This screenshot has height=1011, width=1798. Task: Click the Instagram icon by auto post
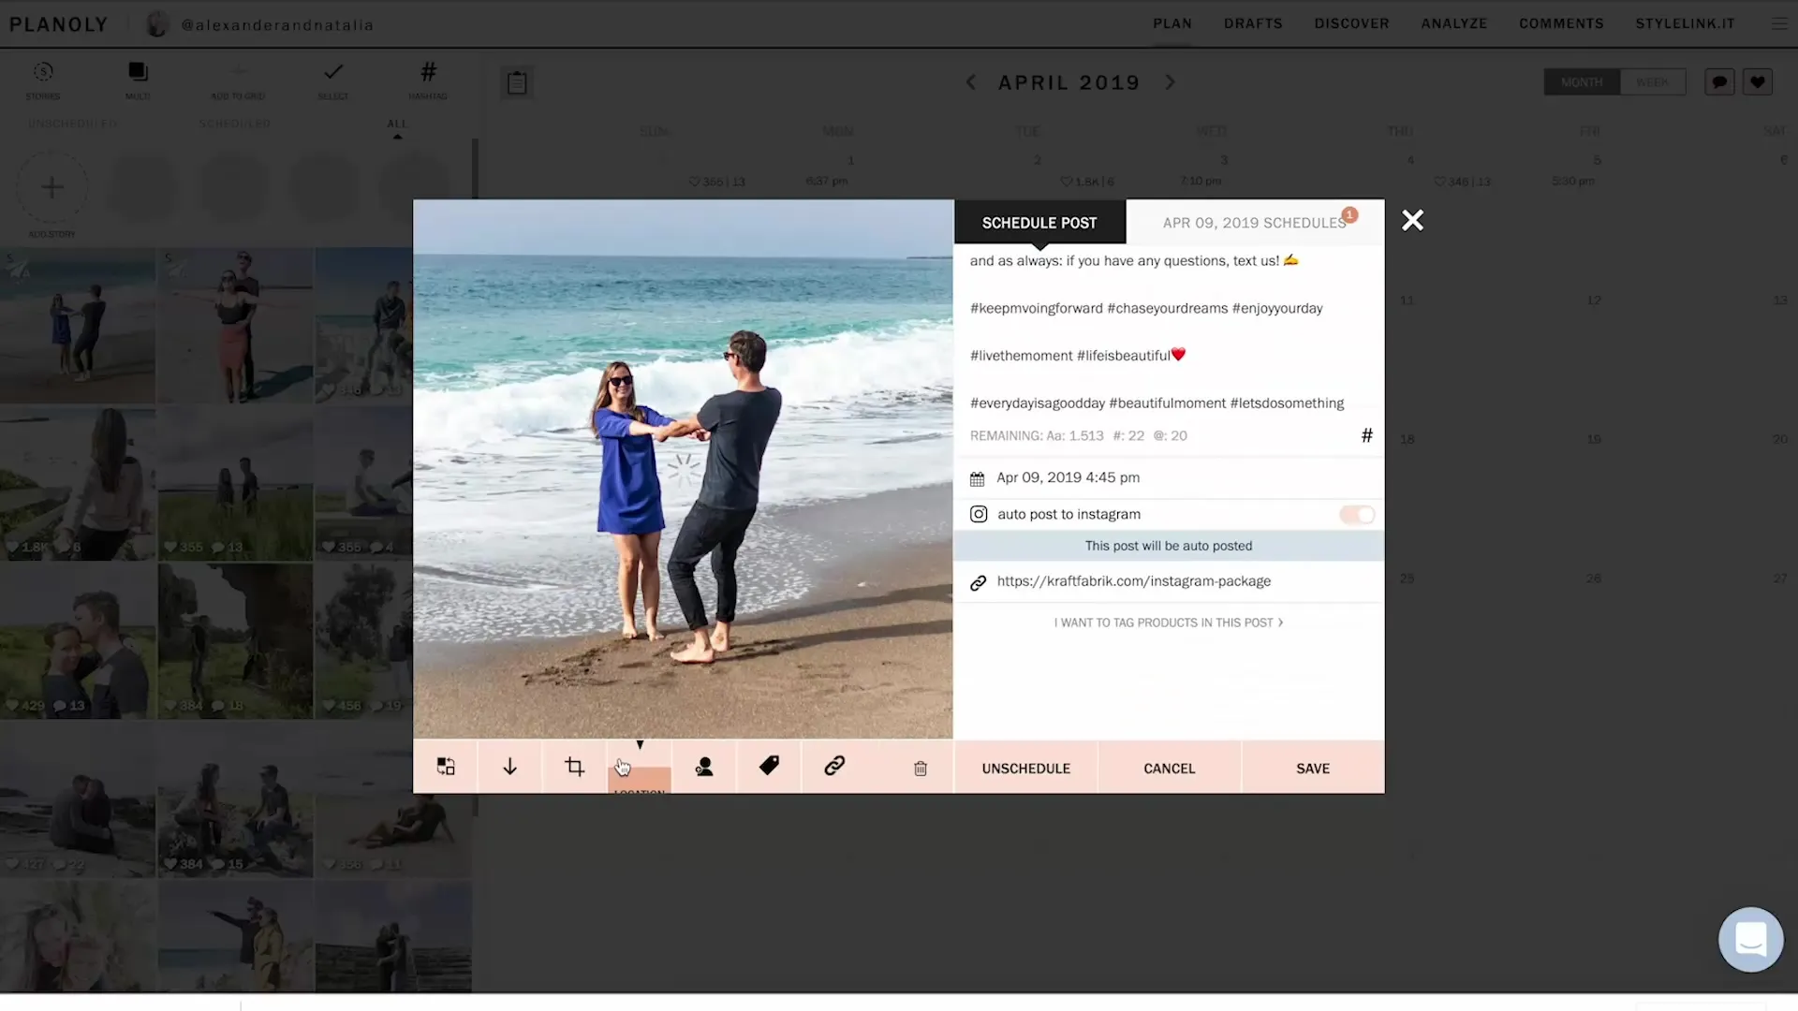[x=979, y=514]
